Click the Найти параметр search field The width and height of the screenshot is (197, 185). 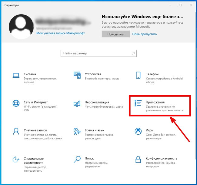tap(98, 53)
